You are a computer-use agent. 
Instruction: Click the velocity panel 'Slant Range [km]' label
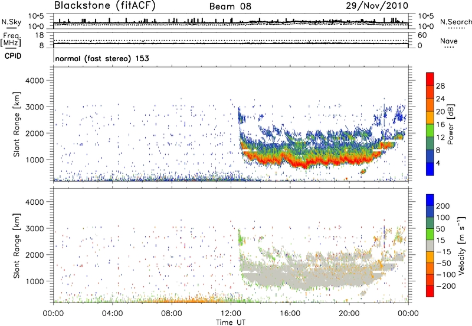pos(17,246)
